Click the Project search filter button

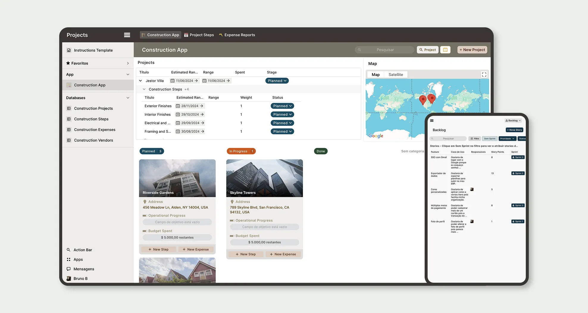(x=428, y=50)
